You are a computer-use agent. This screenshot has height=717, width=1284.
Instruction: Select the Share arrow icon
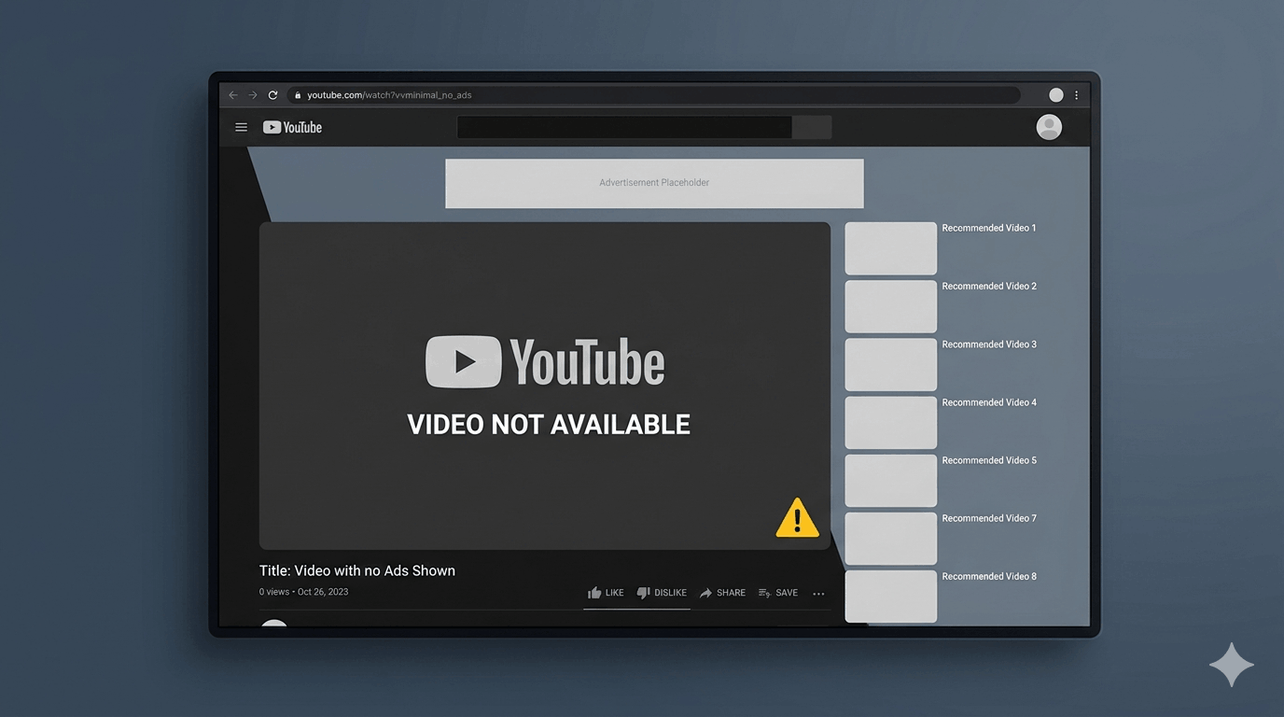pos(707,592)
